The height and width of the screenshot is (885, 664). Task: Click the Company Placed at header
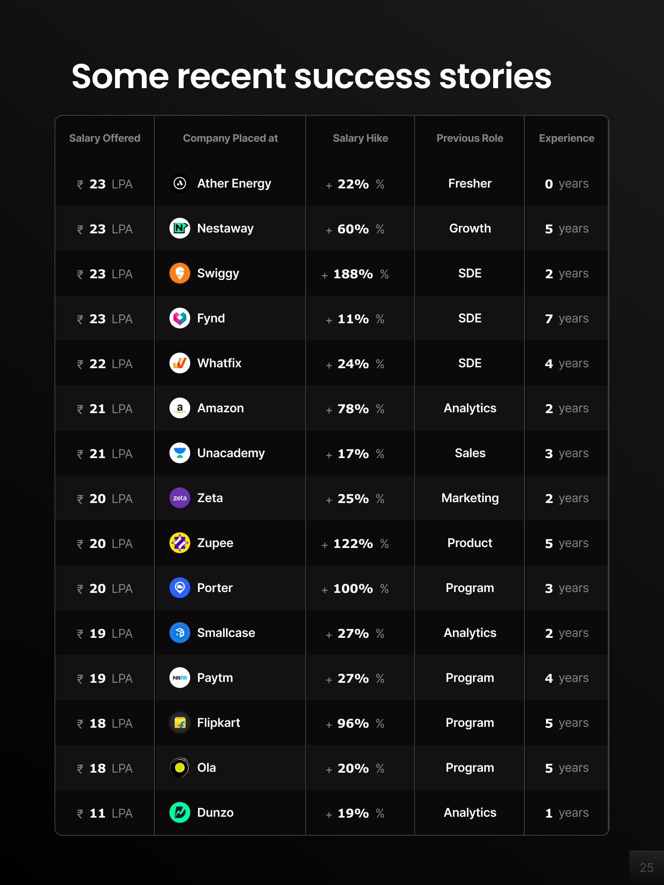click(x=230, y=138)
